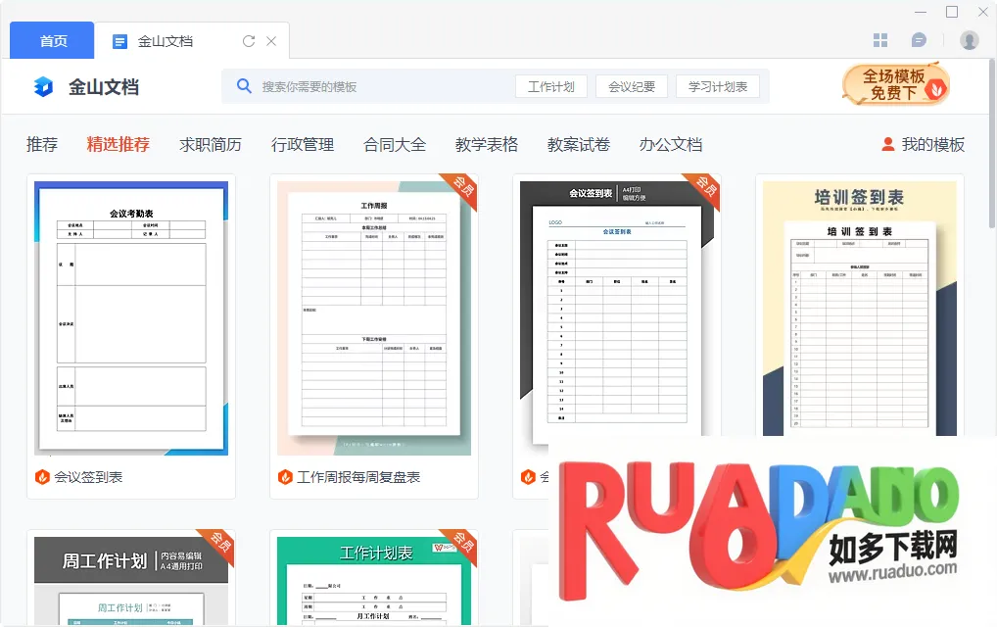Open the 教案试卷 category

tap(578, 145)
